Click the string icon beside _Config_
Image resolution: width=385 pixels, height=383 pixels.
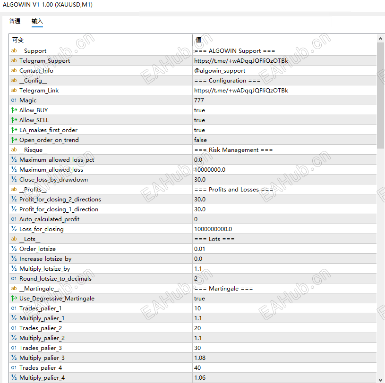pyautogui.click(x=14, y=81)
